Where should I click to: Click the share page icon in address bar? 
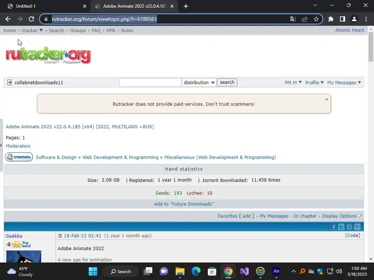click(305, 19)
